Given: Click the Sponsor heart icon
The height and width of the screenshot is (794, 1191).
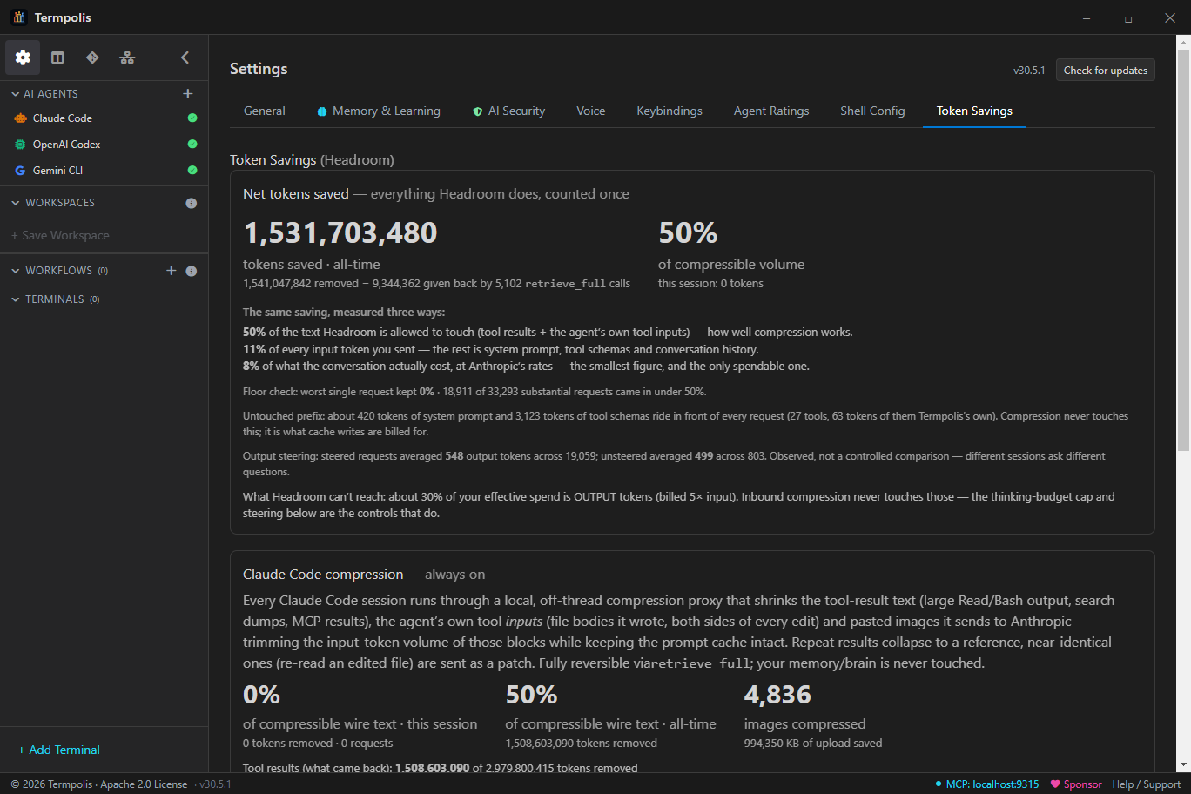Looking at the screenshot, I should [1055, 784].
